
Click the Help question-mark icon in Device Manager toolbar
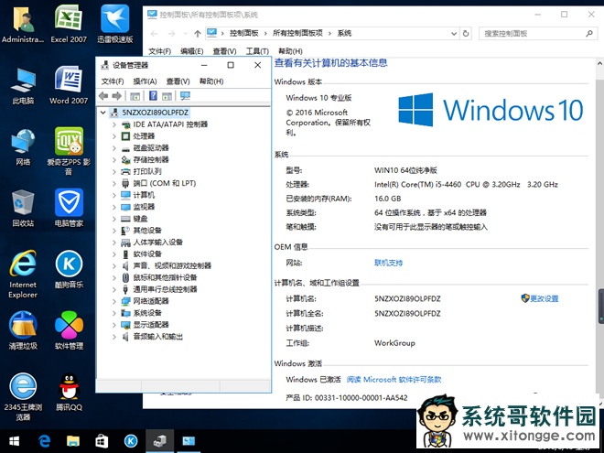pyautogui.click(x=153, y=95)
